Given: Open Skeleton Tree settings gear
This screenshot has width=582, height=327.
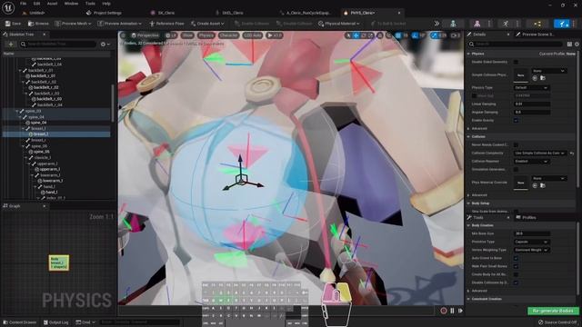Looking at the screenshot, I should click(x=105, y=45).
